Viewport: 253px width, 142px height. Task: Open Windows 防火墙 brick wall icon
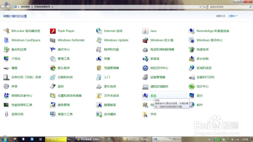(x=145, y=40)
